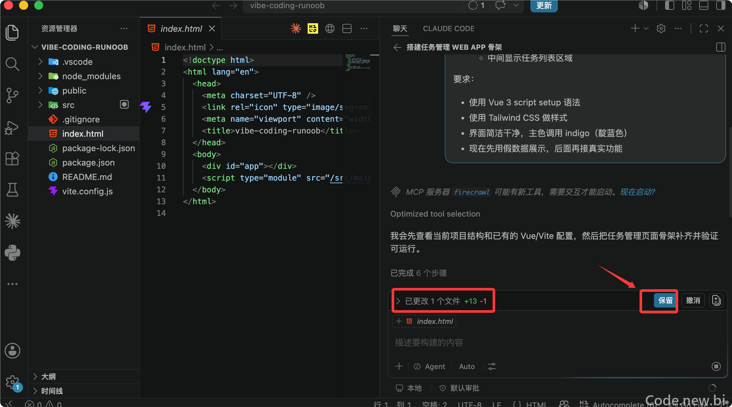Viewport: 732px width, 407px height.
Task: Click index.html in the breadcrumb
Action: [x=185, y=47]
